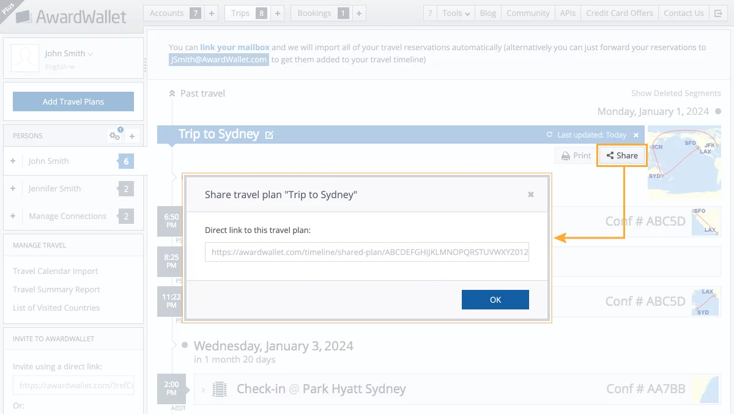The width and height of the screenshot is (734, 414).
Task: Edit the Trip to Sydney name icon
Action: [269, 135]
